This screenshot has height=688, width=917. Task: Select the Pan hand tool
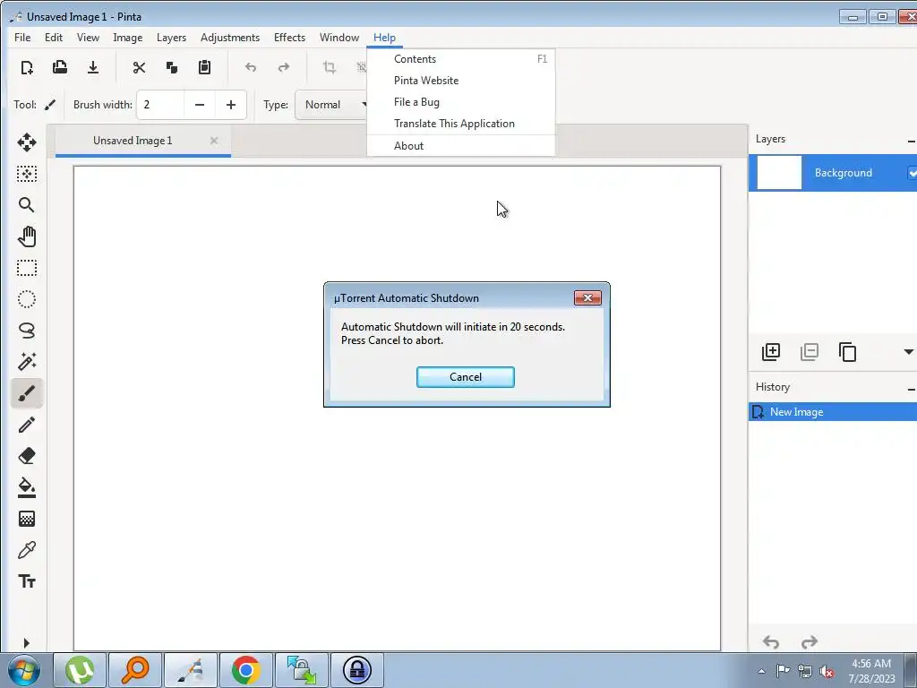click(x=26, y=236)
